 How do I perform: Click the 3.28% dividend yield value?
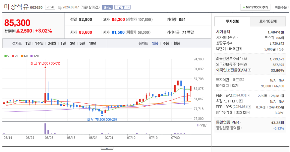tap(279, 113)
